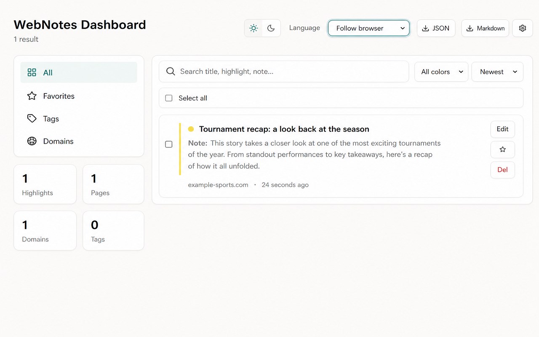Delete the note with Del button
Screen dimensions: 539x337
point(502,170)
